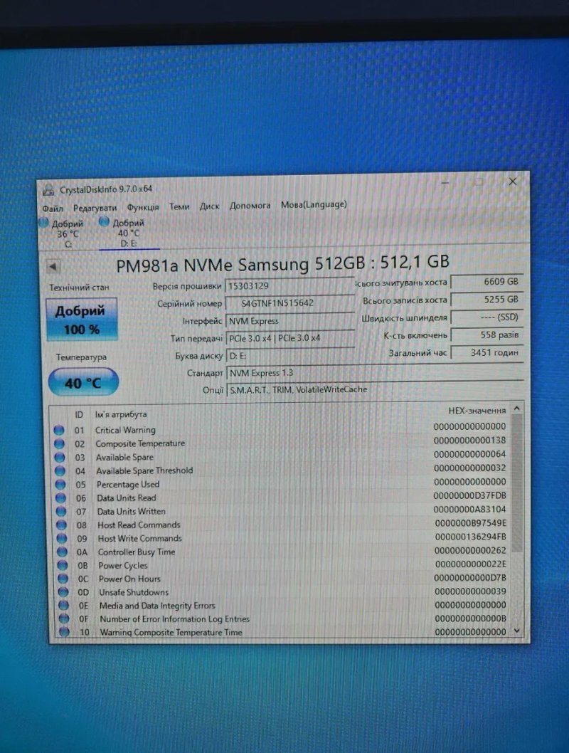The image size is (569, 753).
Task: Click the attribute list scrollbar thumb
Action: click(516, 484)
